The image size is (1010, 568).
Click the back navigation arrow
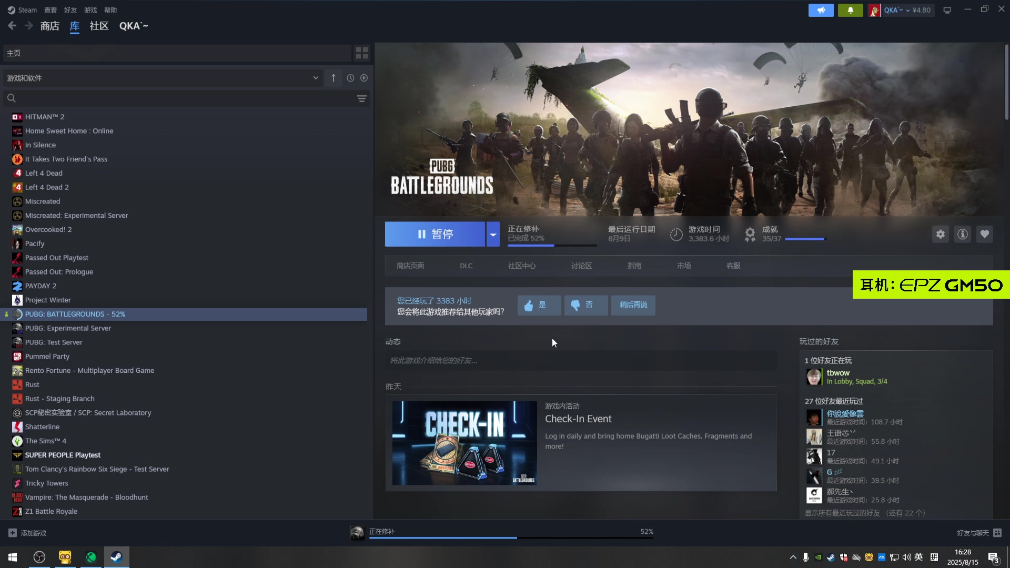[12, 26]
